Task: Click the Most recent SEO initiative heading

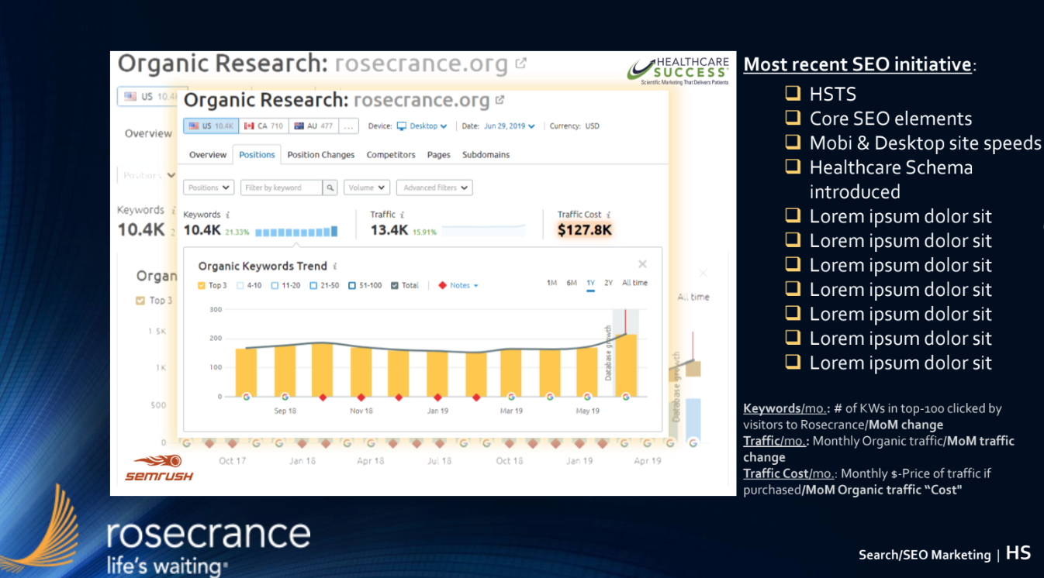Action: 857,64
